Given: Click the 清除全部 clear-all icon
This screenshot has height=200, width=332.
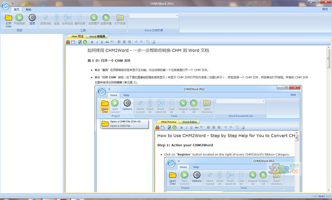Looking at the screenshot, I should [x=79, y=19].
